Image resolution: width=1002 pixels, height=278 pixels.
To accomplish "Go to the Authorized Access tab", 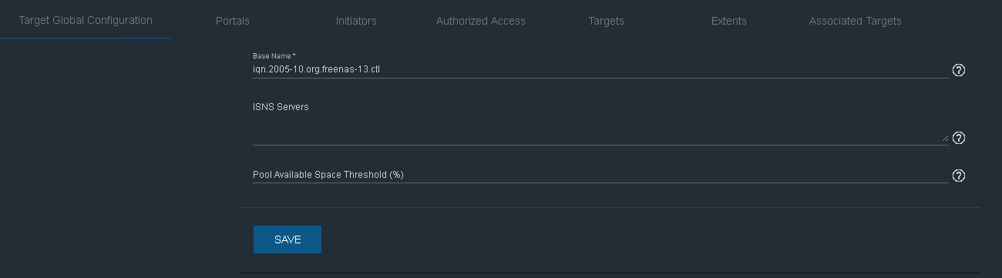I will [481, 21].
